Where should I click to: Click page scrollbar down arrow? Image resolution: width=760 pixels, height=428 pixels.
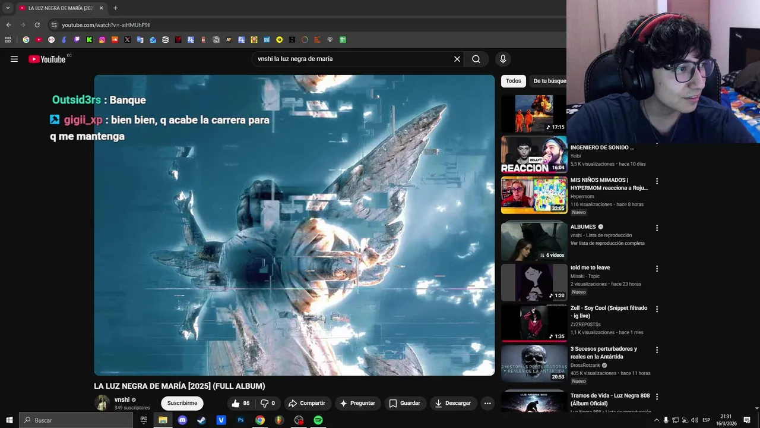[756, 408]
